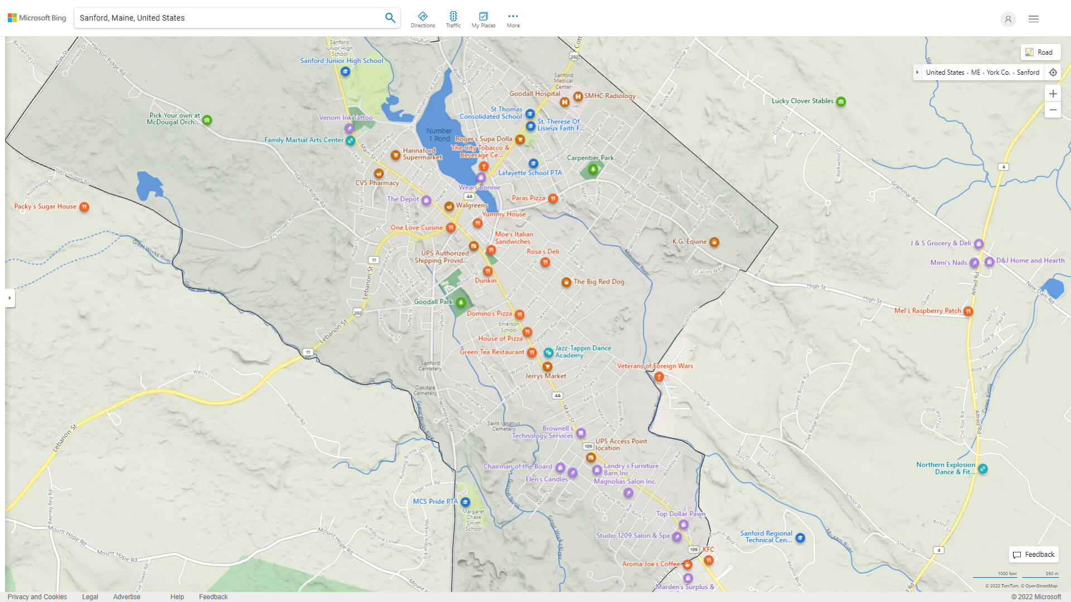Image resolution: width=1071 pixels, height=602 pixels.
Task: Select the Goodall Park green pin
Action: (461, 303)
